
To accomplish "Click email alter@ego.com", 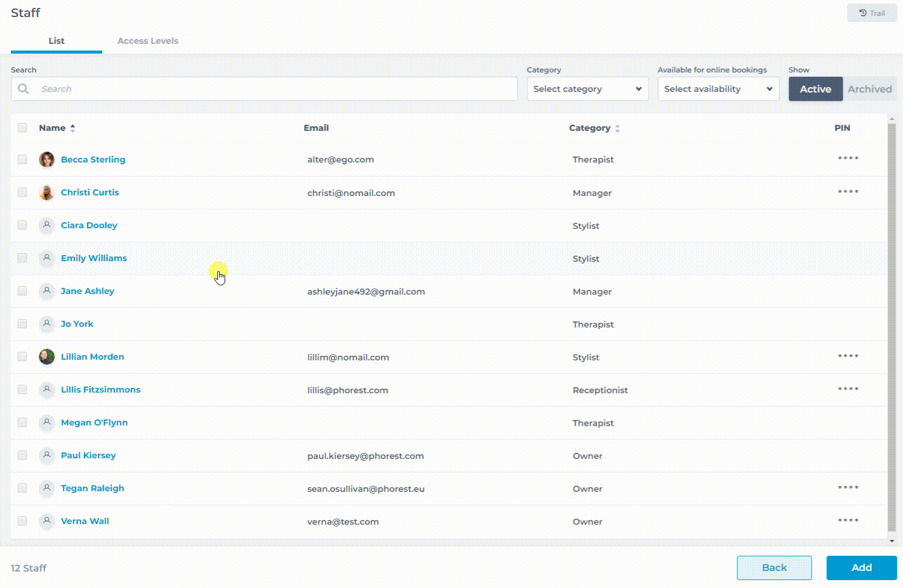I will [x=341, y=159].
